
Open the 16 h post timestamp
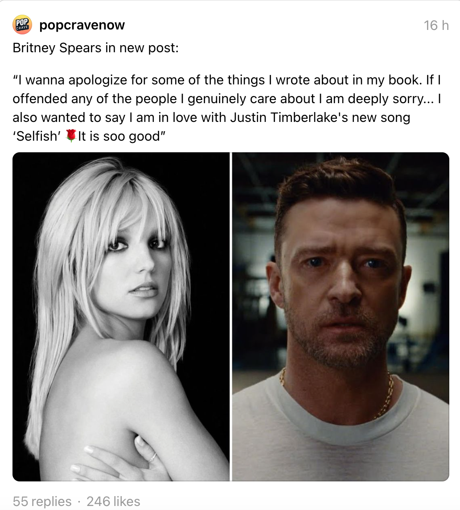436,25
